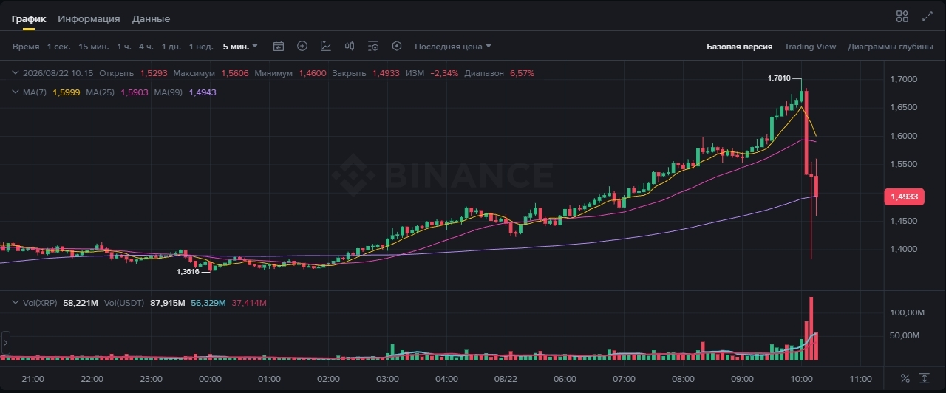Open chart settings list-gear icon
The height and width of the screenshot is (393, 946).
point(373,46)
